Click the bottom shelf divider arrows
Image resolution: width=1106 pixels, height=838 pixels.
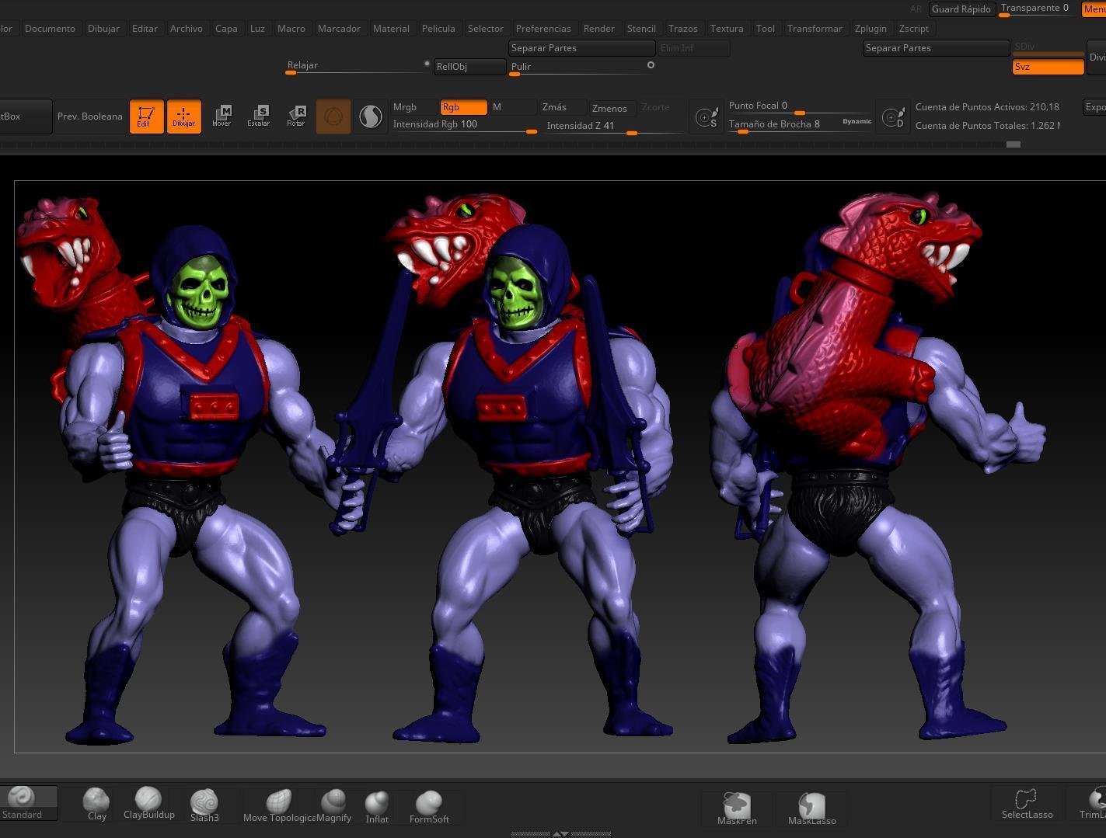[x=560, y=833]
